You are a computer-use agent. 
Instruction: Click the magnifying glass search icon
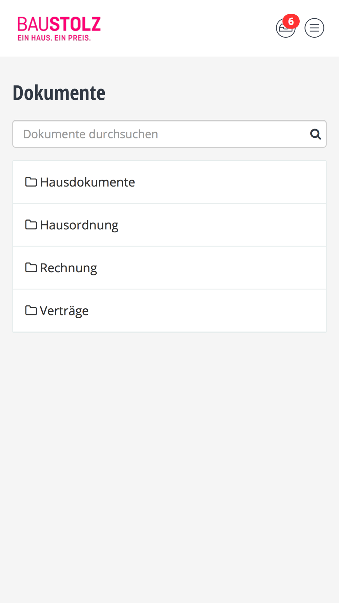(315, 134)
